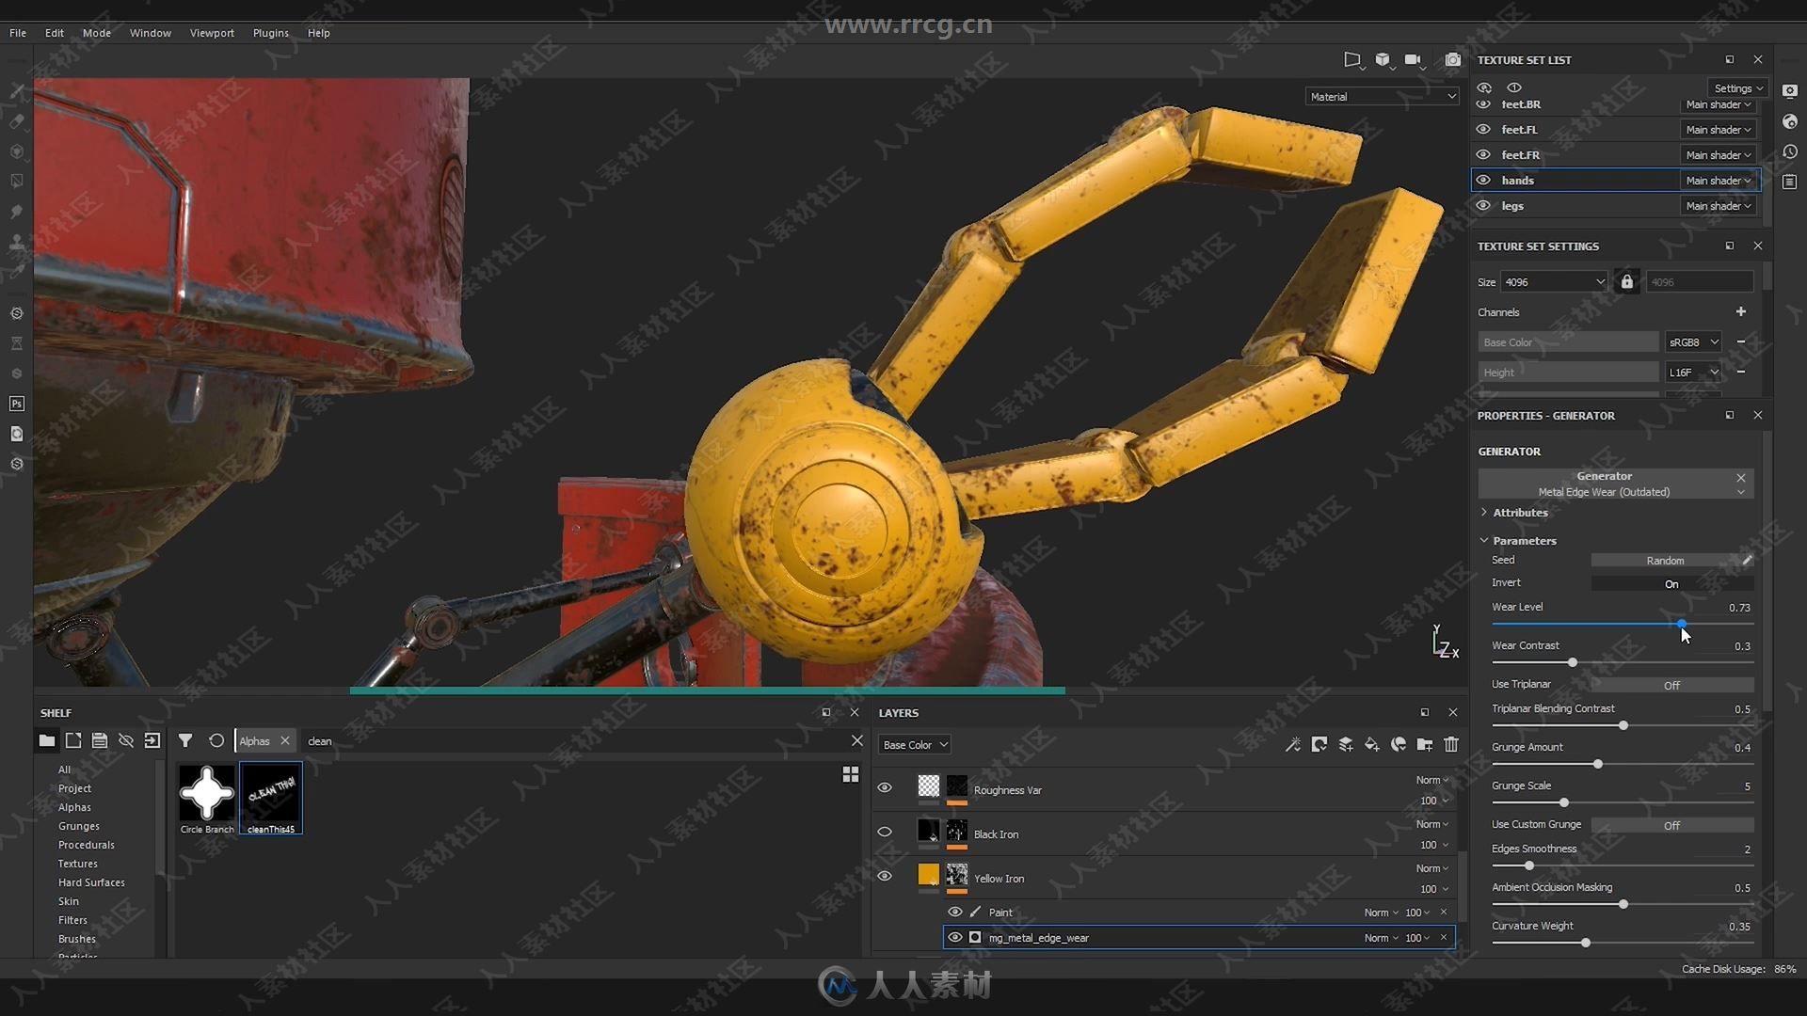Screen dimensions: 1807x1016
Task: Open the L16F format dropdown
Action: point(1693,373)
